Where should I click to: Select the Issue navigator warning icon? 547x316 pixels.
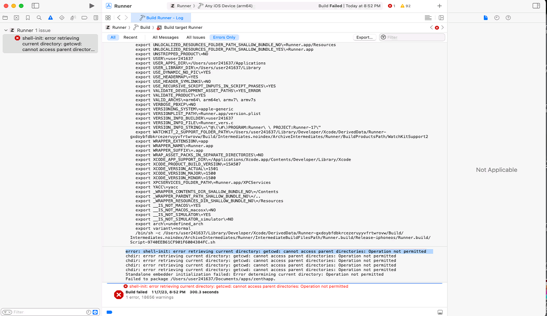click(50, 18)
